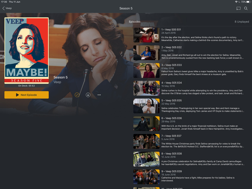
Task: Click the '24 April 2016' air date
Action: pos(168,33)
